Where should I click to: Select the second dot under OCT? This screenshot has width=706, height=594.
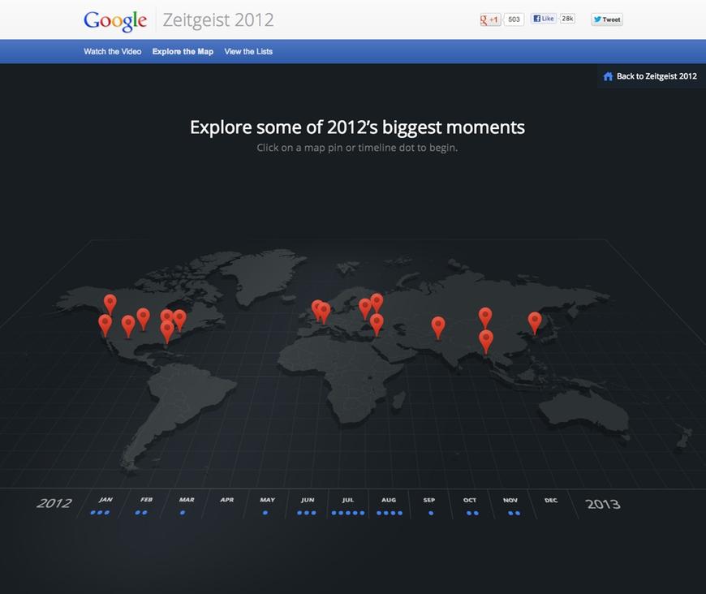pos(476,513)
